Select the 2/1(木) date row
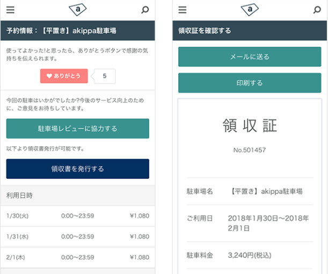Image resolution: width=328 pixels, height=274 pixels. coord(78,257)
